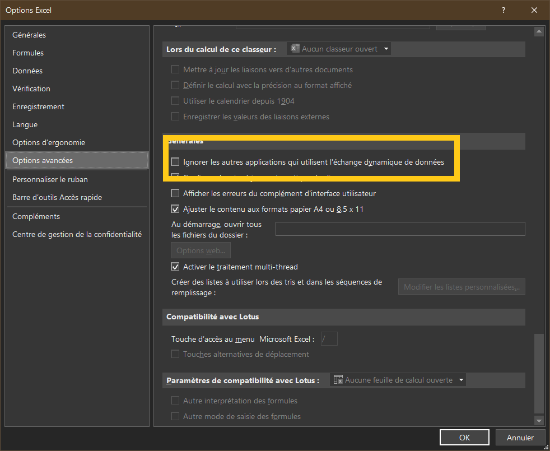
Task: Click the vertical scrollbar thumb
Action: [538, 373]
